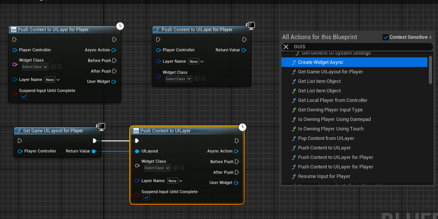Open Layer Name None dropdown on selected node
Screen dimensions: 438x219
coord(175,181)
